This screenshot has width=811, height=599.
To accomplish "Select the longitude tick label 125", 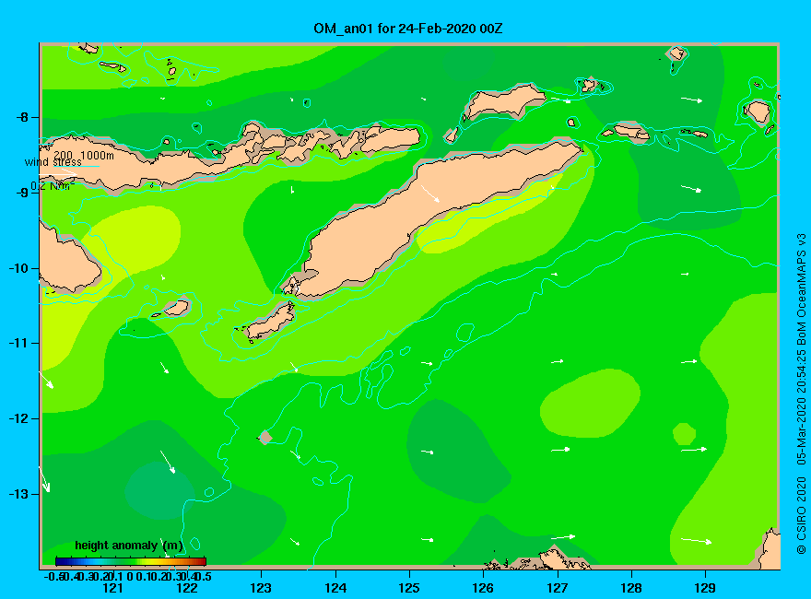I will pos(409,588).
